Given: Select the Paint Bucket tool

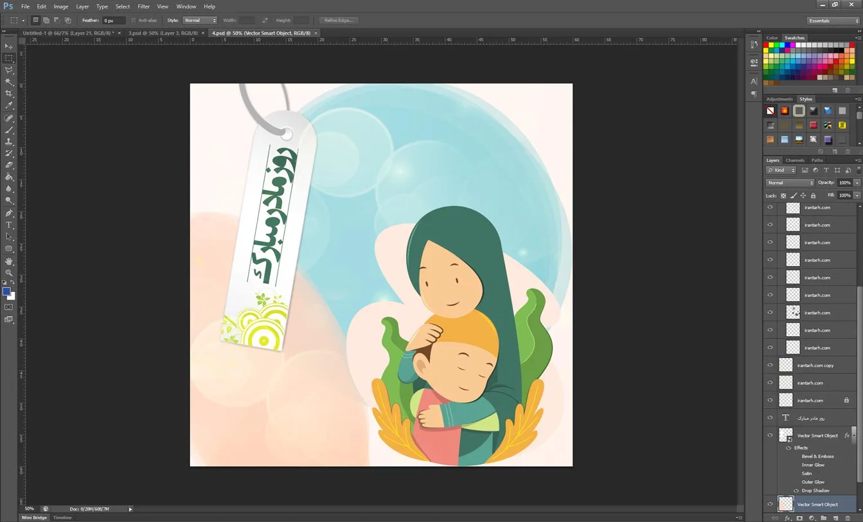Looking at the screenshot, I should (x=9, y=177).
